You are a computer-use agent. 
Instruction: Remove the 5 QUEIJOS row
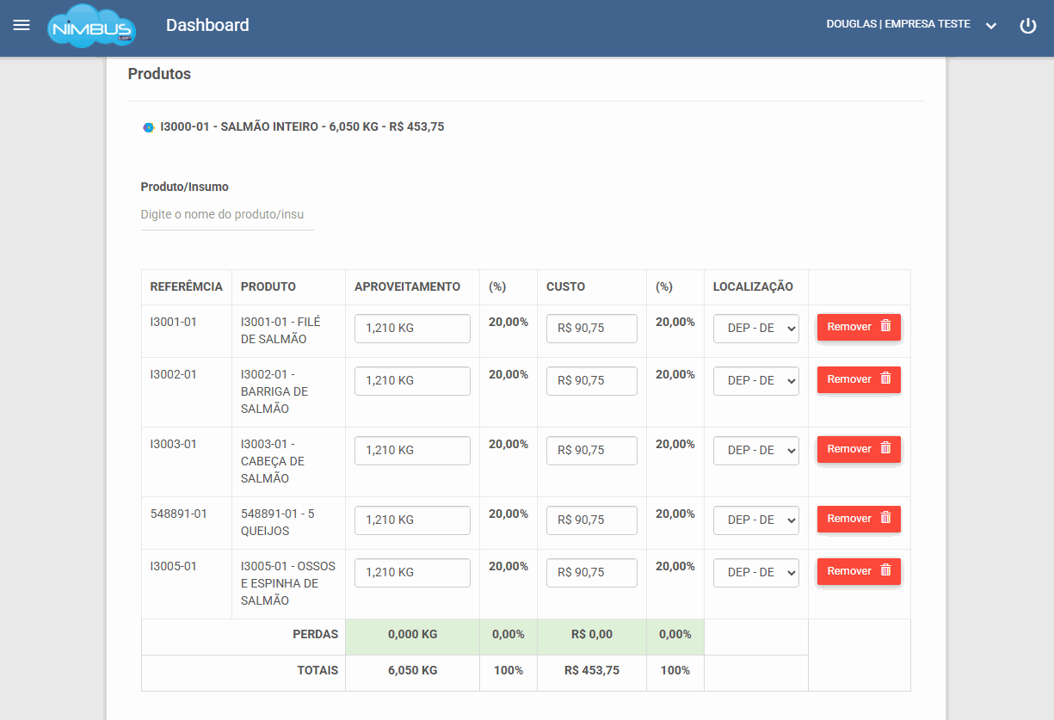859,519
